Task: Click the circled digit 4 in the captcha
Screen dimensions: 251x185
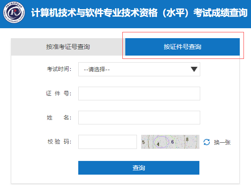Action: [158, 144]
